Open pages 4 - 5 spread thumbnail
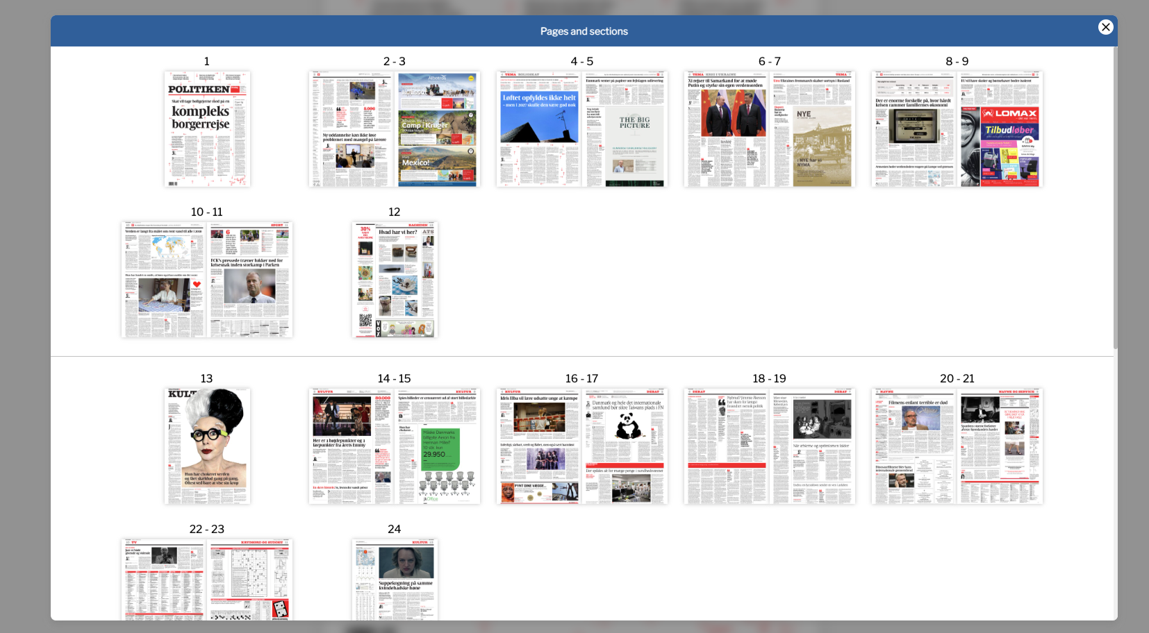1149x633 pixels. tap(582, 129)
